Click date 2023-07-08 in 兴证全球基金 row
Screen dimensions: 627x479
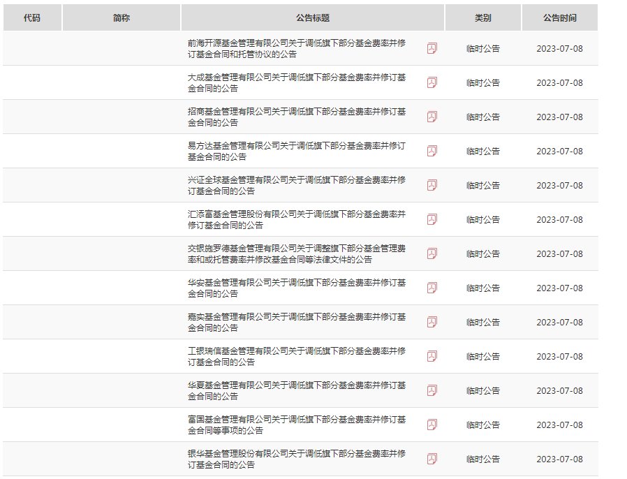tap(560, 185)
